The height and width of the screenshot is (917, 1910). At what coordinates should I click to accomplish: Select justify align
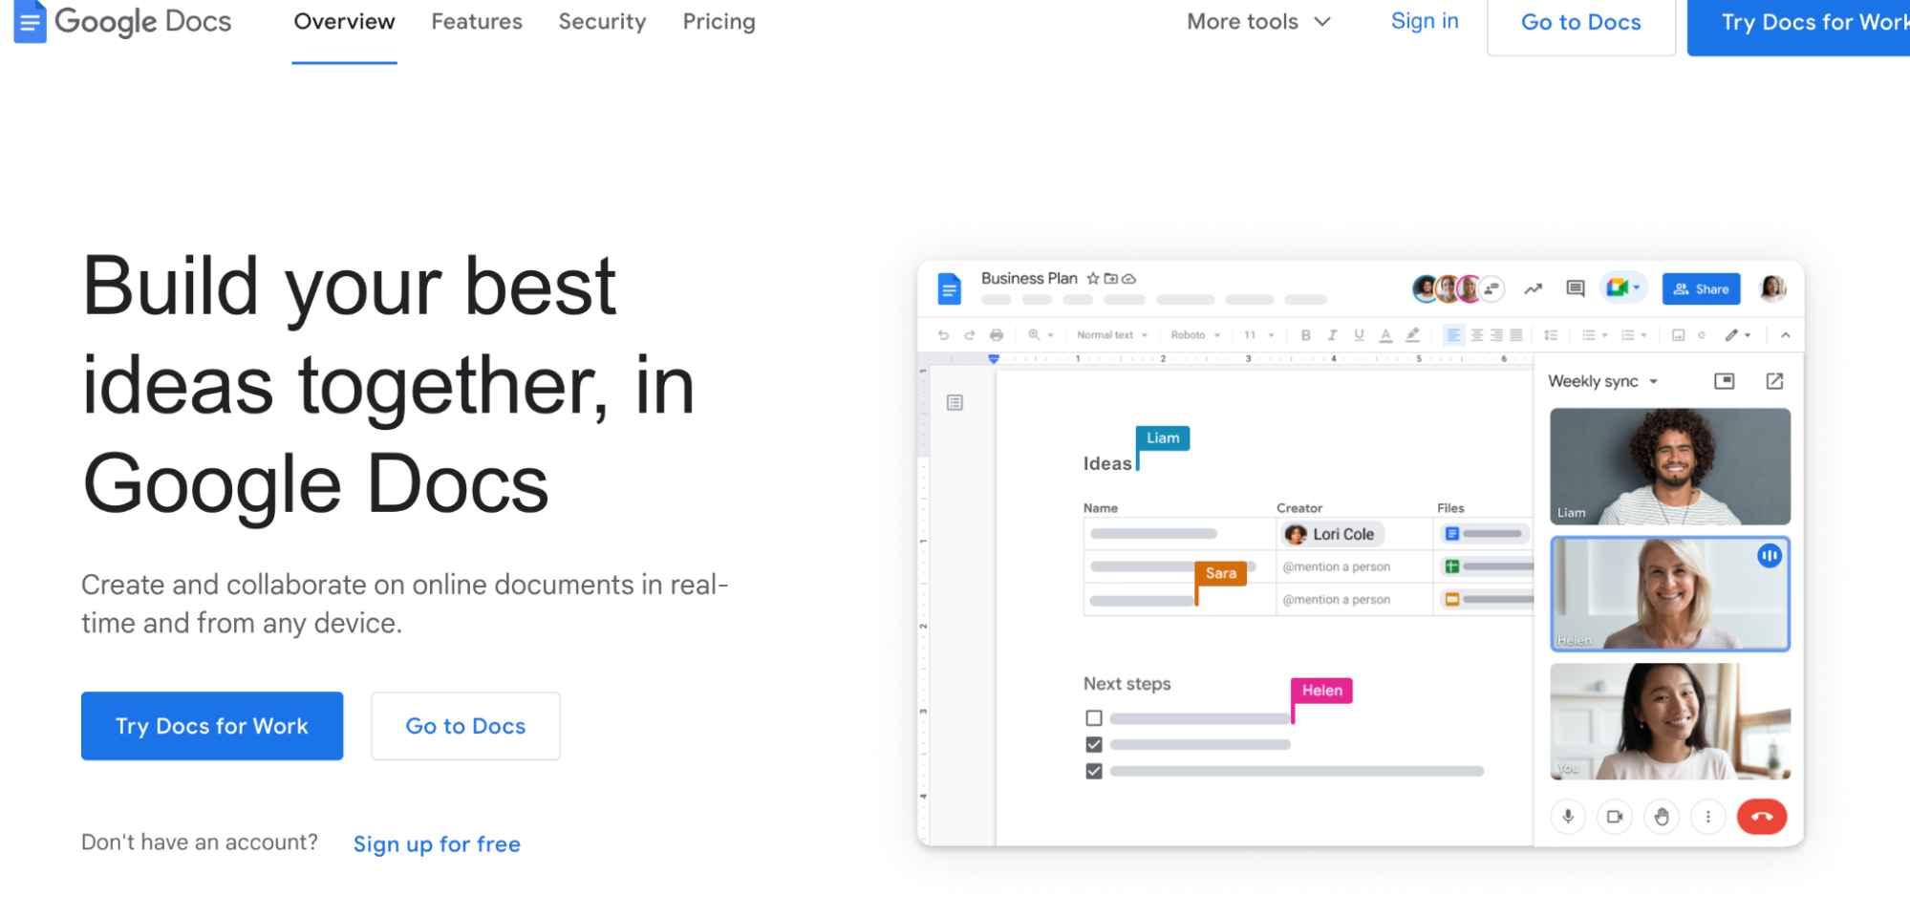(1515, 335)
